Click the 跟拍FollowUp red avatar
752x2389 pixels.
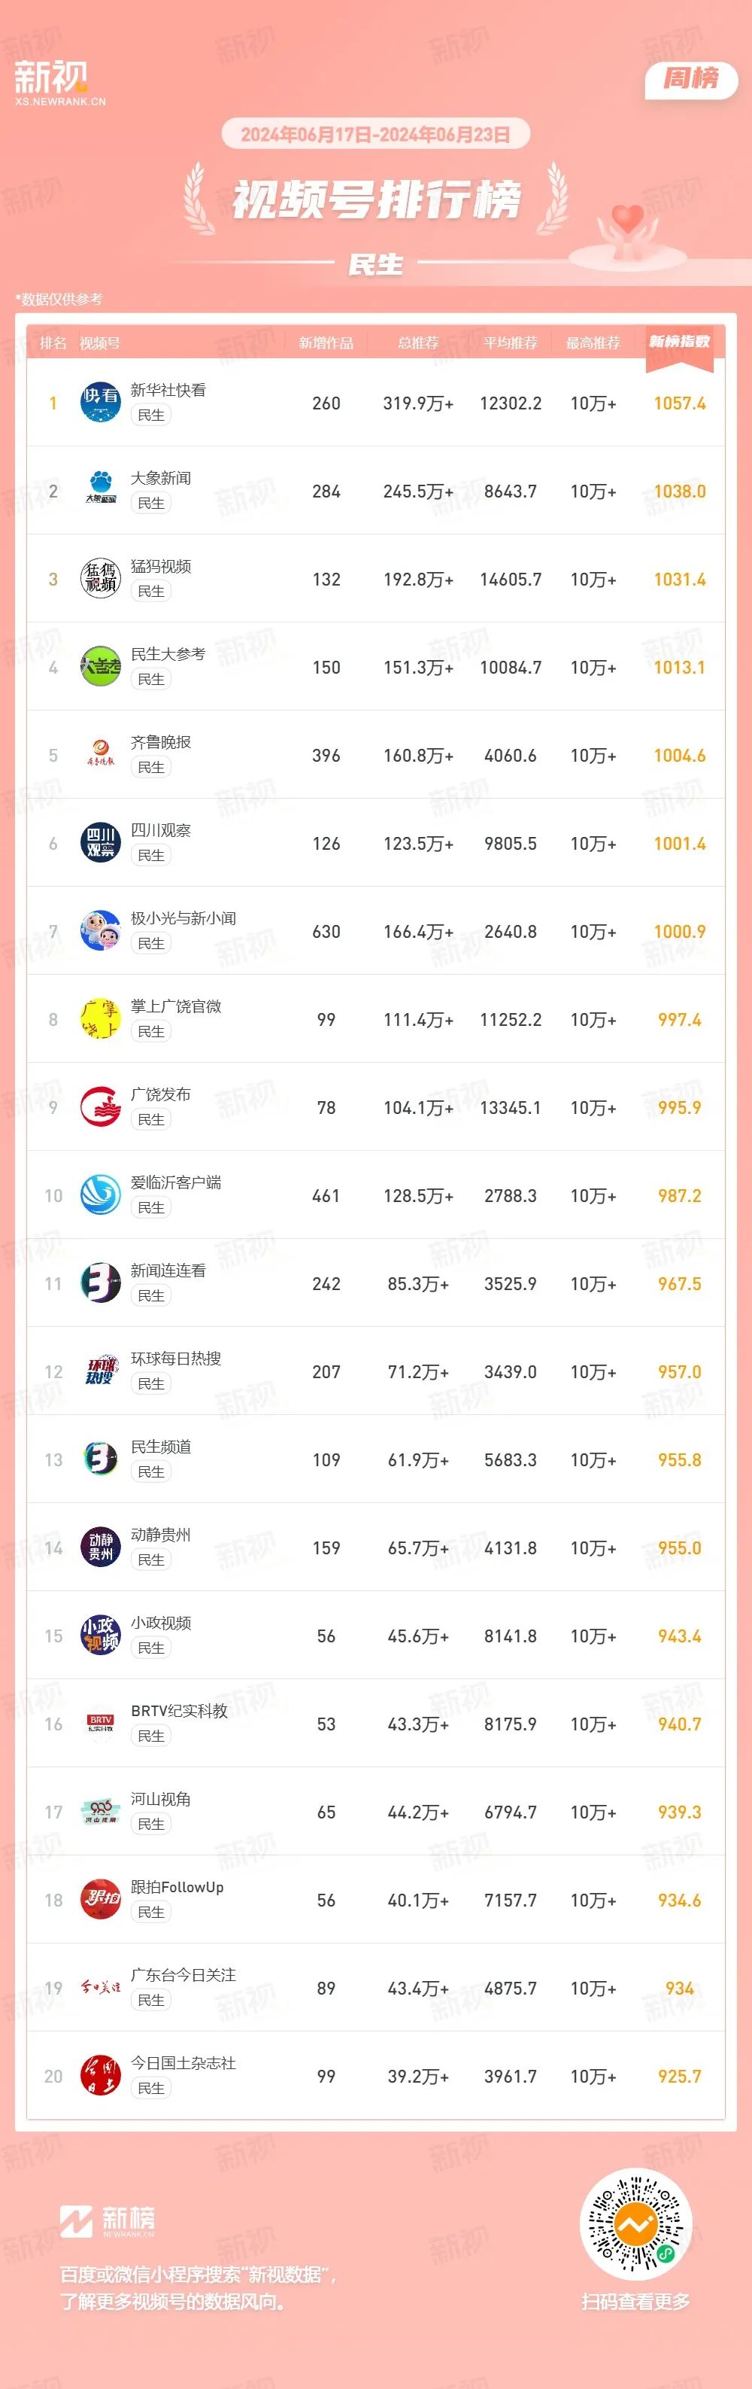coord(100,1901)
